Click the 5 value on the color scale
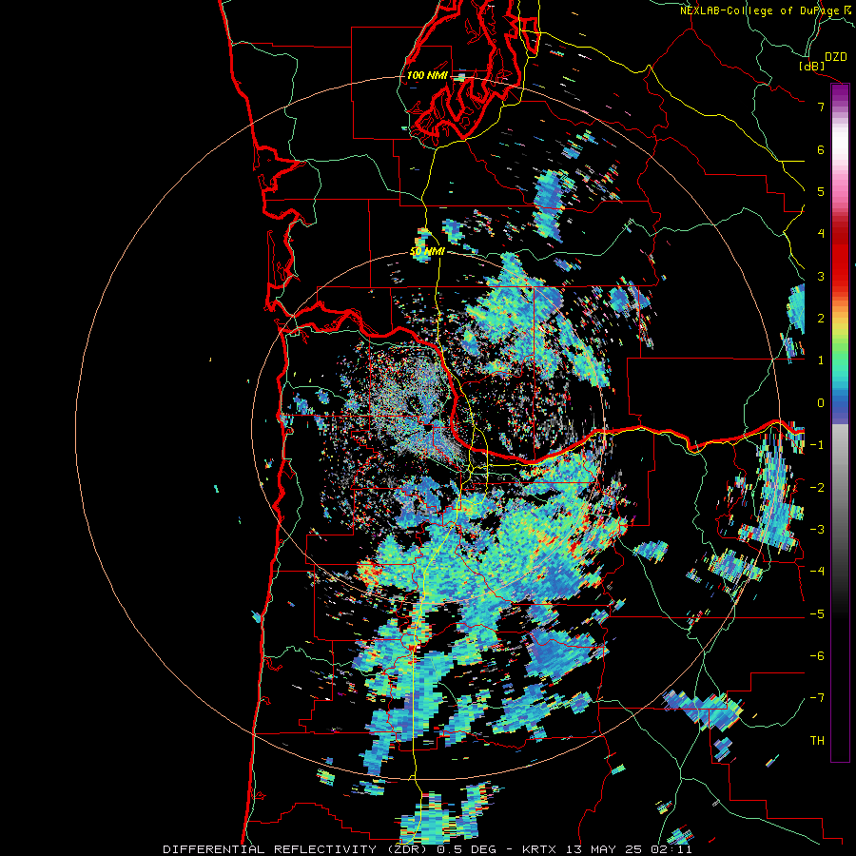This screenshot has height=856, width=856. pos(821,191)
